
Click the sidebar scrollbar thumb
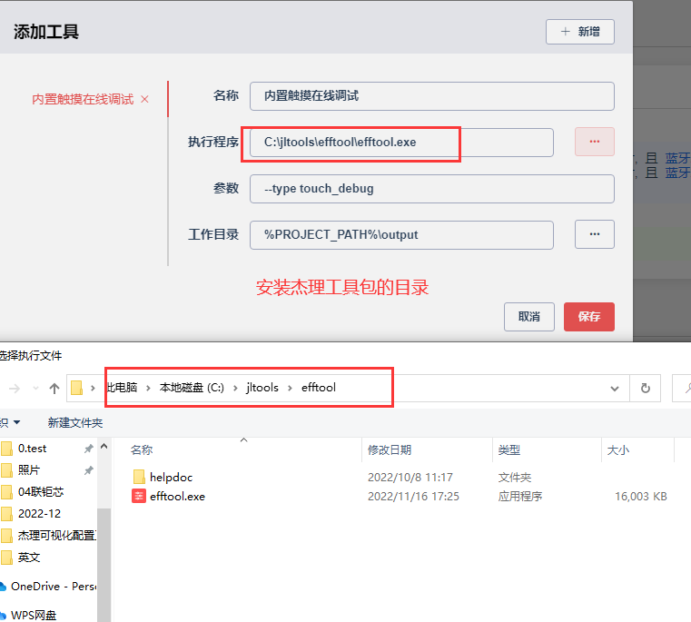pos(104,564)
